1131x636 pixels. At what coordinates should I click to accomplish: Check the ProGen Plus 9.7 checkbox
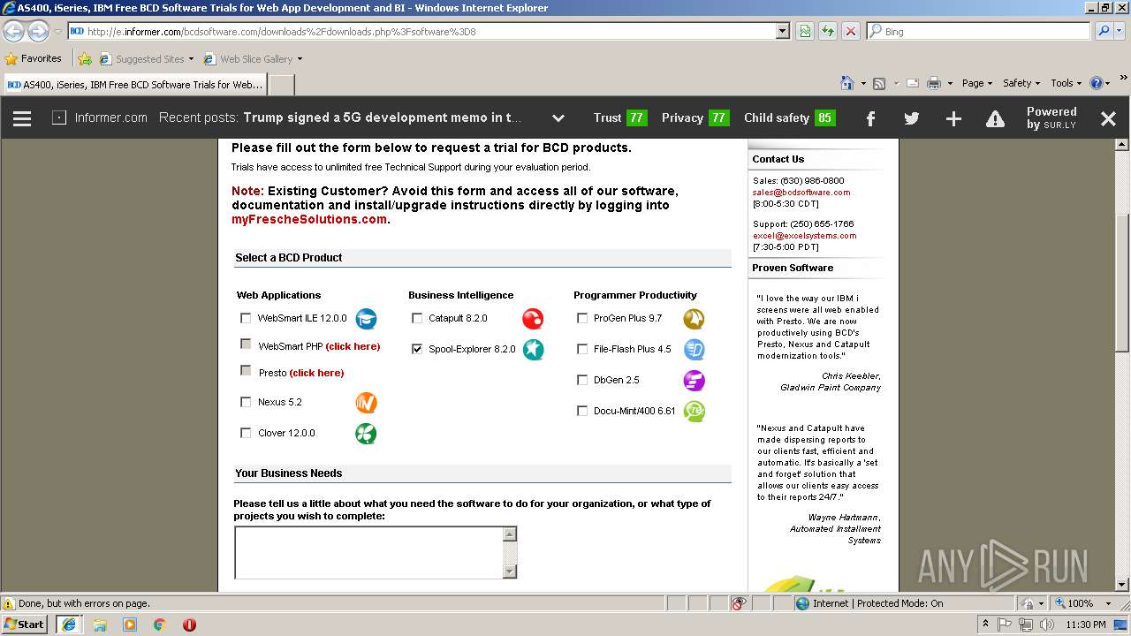(582, 318)
